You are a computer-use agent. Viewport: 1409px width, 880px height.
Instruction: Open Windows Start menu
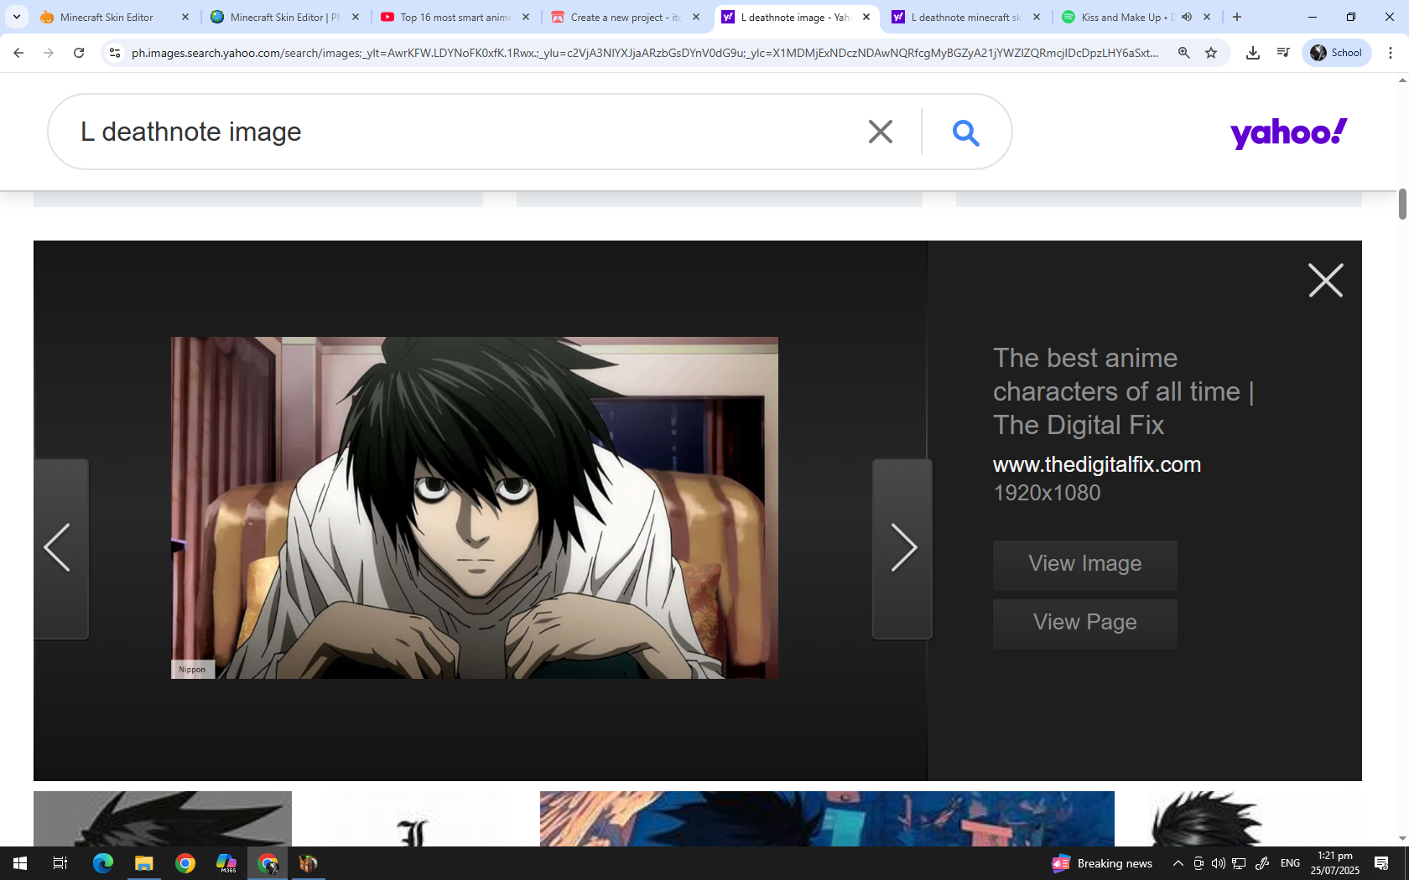(20, 863)
